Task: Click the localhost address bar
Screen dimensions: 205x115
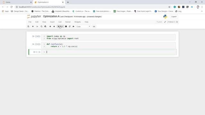Action: pos(92,7)
